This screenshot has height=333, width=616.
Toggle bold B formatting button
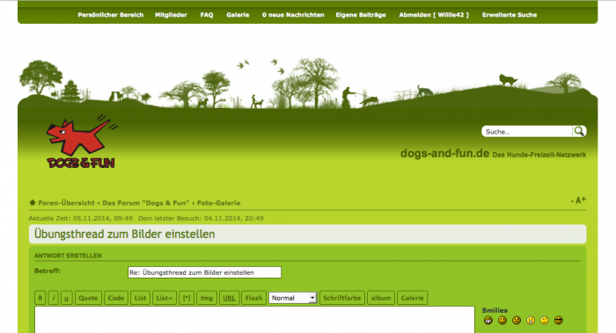tap(40, 298)
